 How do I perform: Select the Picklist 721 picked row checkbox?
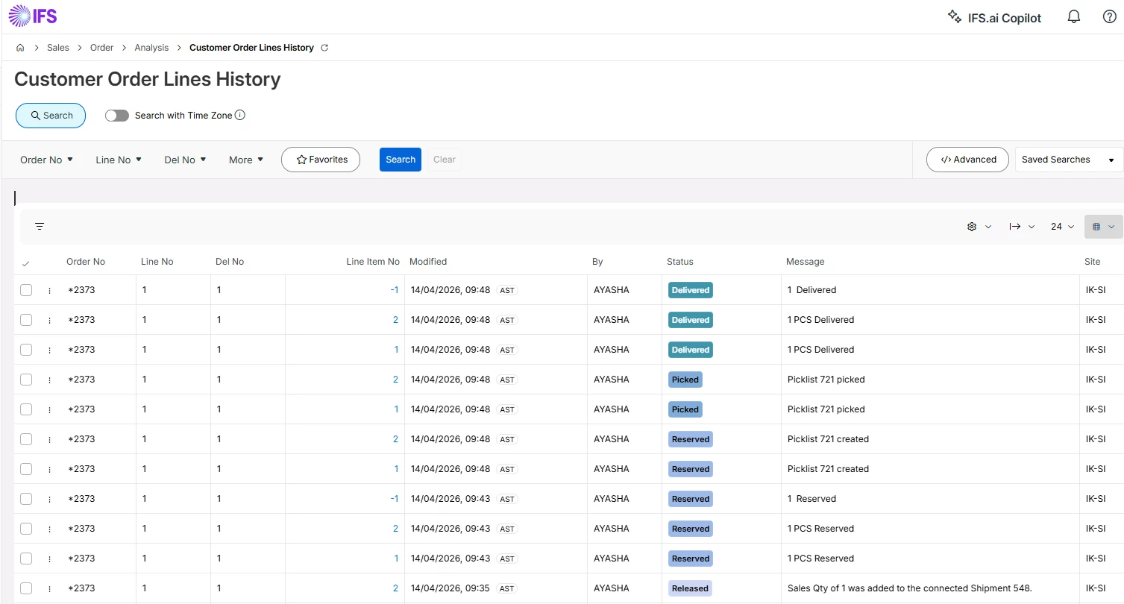click(26, 380)
